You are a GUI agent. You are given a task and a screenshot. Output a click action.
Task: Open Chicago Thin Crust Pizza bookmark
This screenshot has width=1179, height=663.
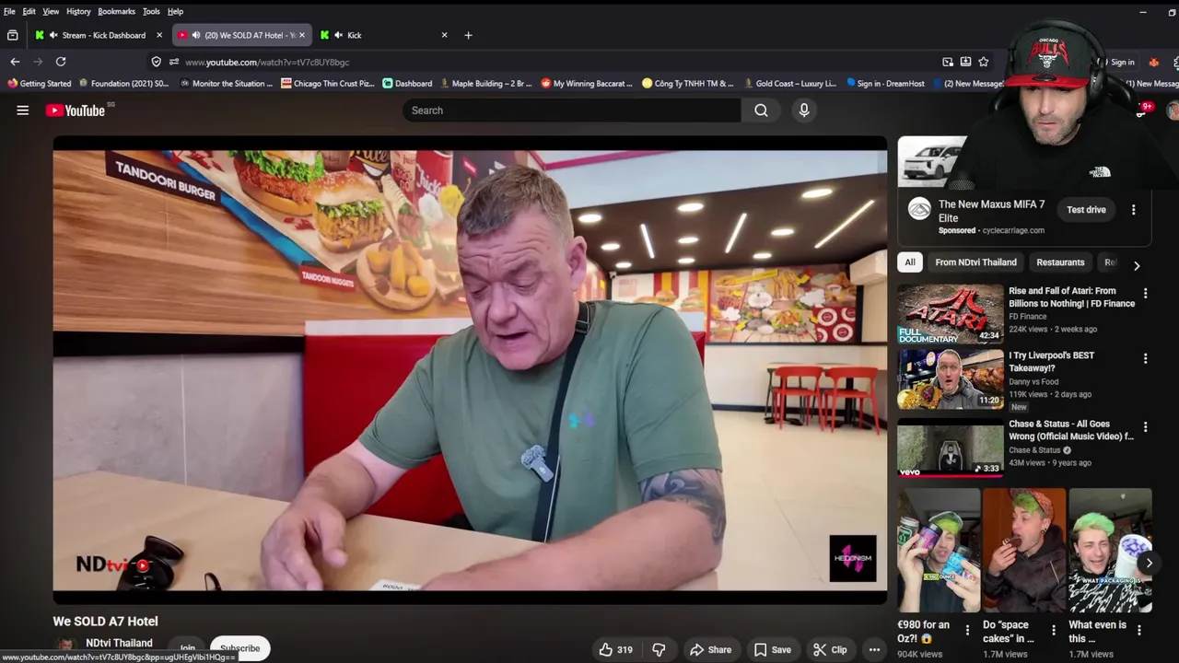coord(327,84)
